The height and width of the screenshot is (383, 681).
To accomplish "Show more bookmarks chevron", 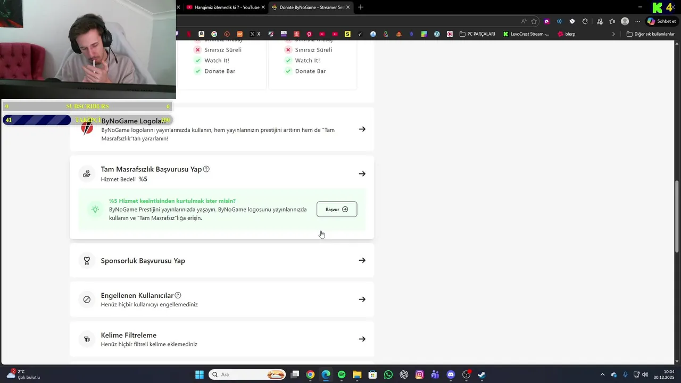I will [613, 34].
